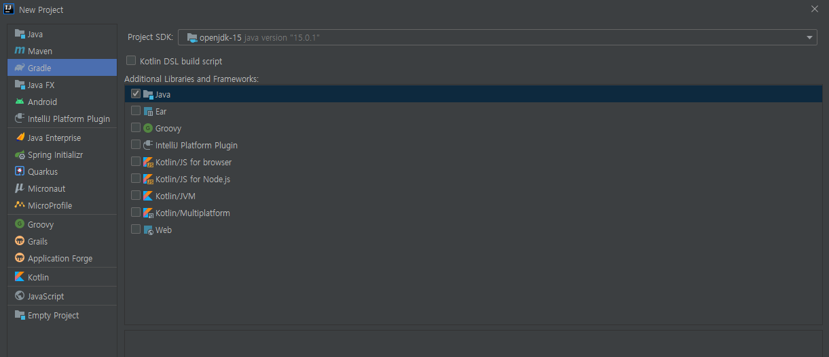Check the Web framework checkbox
Screen dimensions: 829x357
coord(136,229)
